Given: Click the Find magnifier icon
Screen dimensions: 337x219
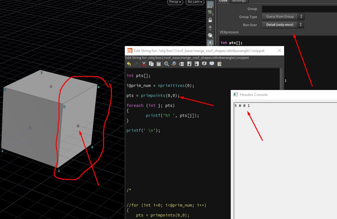Looking at the screenshot, I should point(166,64).
